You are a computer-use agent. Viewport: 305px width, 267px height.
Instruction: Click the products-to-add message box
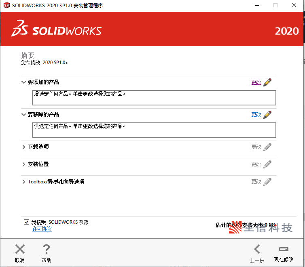(x=154, y=98)
